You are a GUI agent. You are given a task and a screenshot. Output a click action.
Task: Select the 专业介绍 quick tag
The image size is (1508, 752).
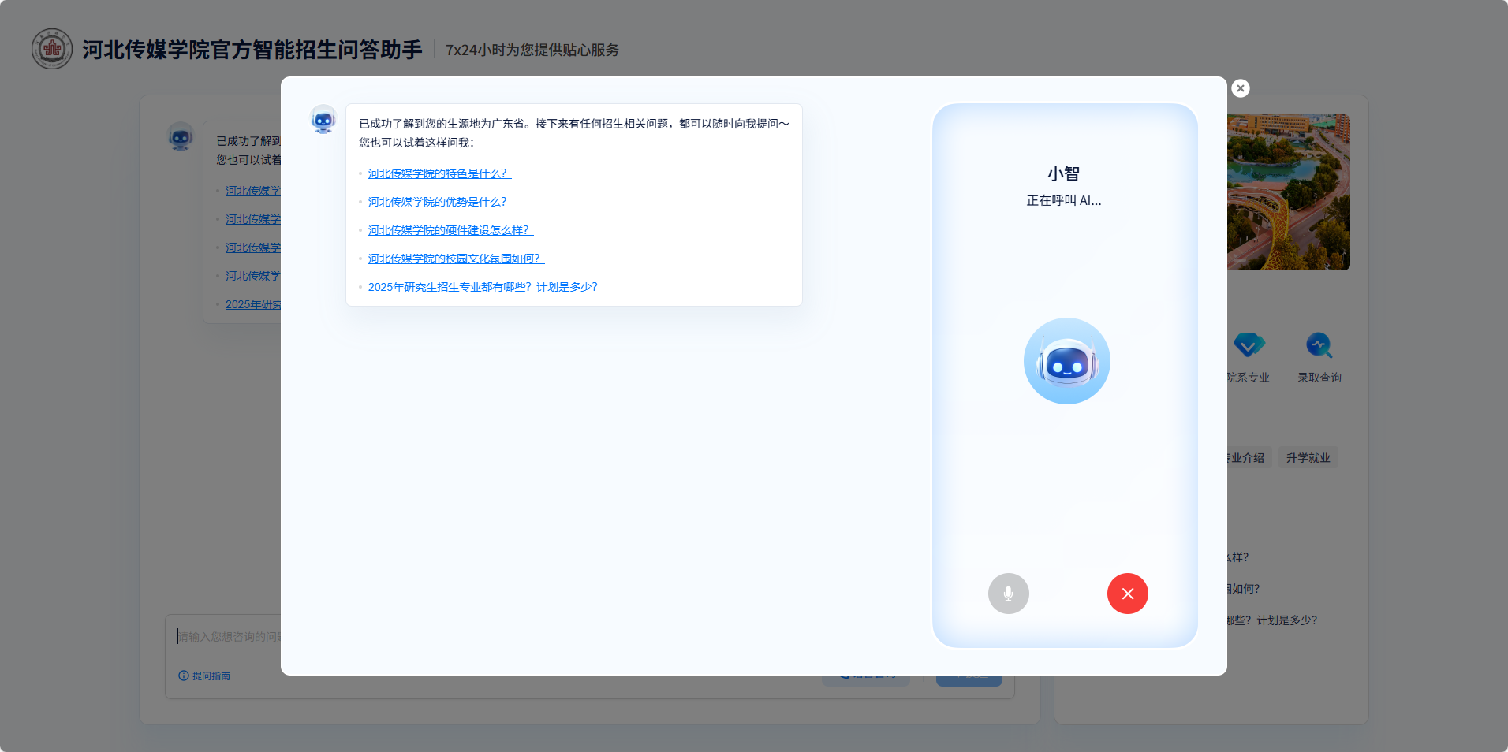coord(1243,457)
